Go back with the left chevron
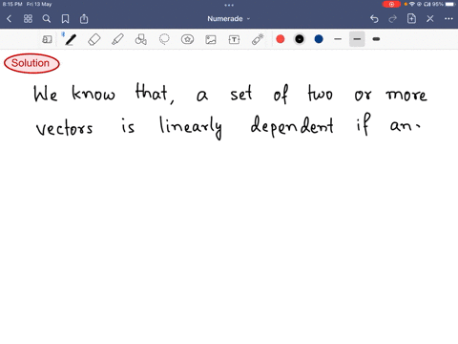 pos(9,19)
